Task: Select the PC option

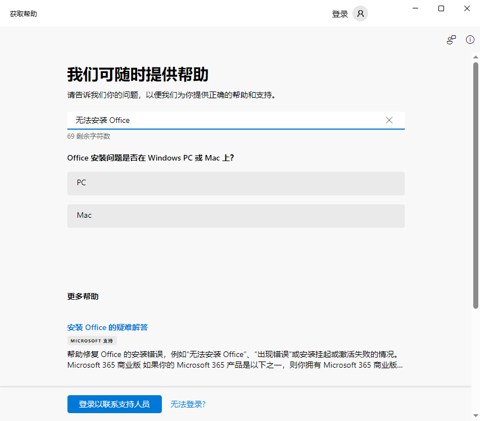Action: 236,182
